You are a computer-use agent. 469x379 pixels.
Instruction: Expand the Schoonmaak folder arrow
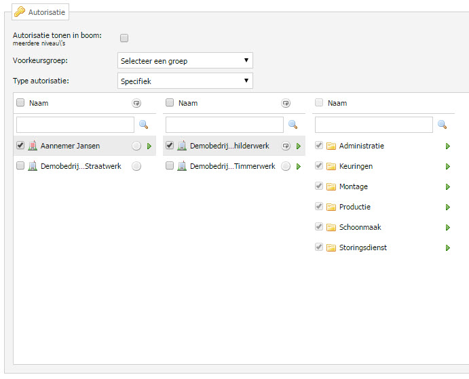click(x=448, y=227)
